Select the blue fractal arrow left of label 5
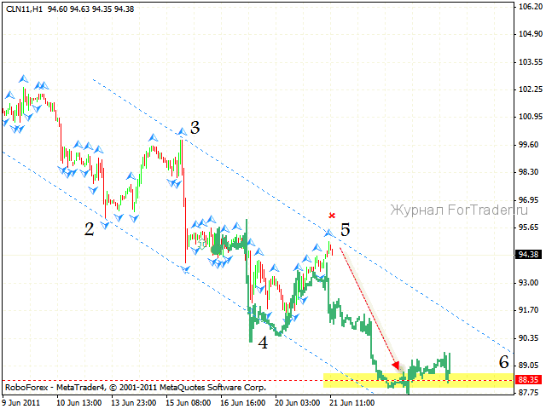Image resolution: width=546 pixels, height=409 pixels. 329,232
